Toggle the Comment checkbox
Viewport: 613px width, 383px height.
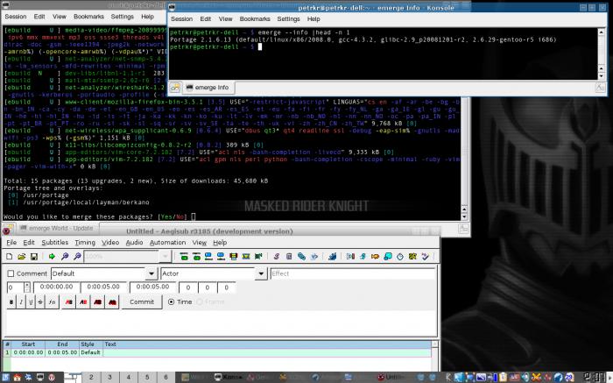[11, 273]
